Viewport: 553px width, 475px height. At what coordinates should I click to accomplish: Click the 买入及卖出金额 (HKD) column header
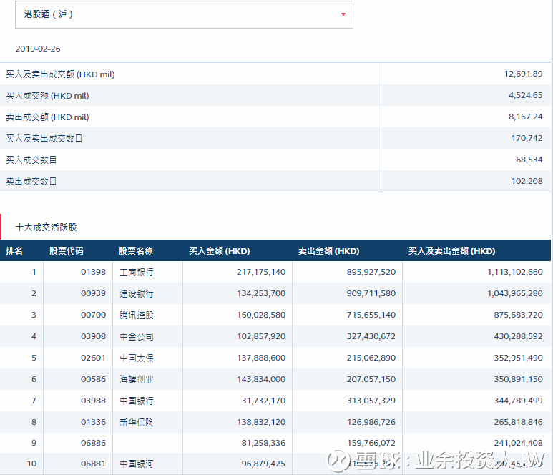click(452, 250)
